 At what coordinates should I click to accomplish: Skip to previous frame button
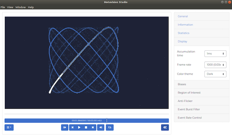coord(72,127)
